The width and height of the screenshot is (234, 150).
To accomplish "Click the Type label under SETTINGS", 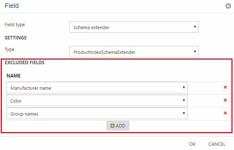I will pos(9,49).
